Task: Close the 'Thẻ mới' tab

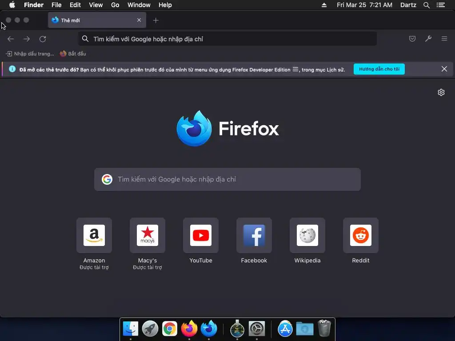Action: coord(139,20)
